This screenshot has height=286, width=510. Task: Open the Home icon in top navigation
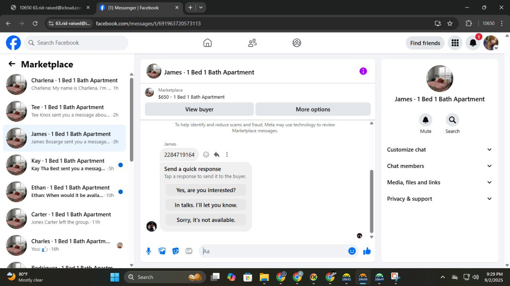[x=208, y=43]
